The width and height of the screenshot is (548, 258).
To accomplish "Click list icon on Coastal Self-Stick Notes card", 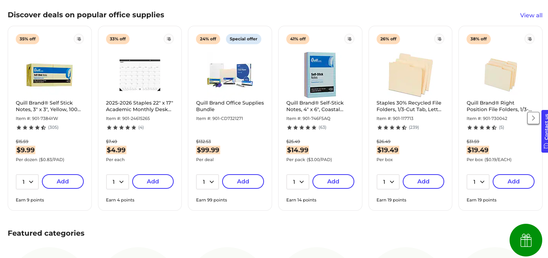I will coord(349,39).
